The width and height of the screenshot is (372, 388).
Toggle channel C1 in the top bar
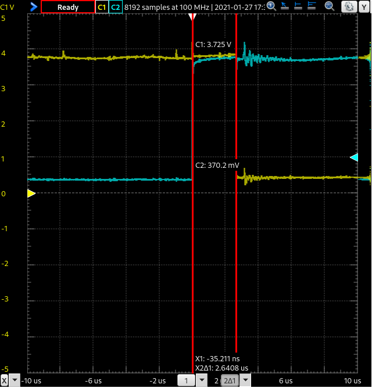pyautogui.click(x=102, y=7)
